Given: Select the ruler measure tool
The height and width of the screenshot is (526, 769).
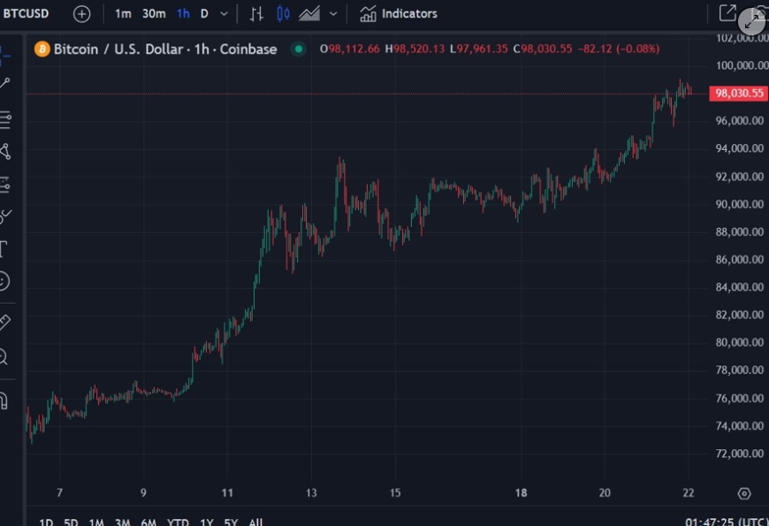Looking at the screenshot, I should (x=4, y=322).
